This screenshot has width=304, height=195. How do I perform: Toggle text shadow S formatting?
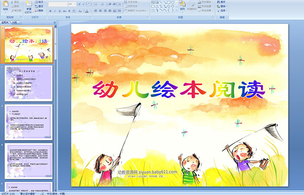point(69,11)
